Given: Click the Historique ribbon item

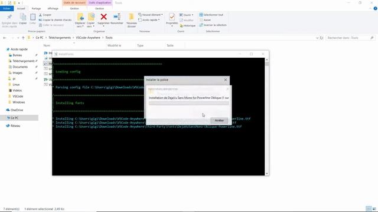Looking at the screenshot, I should click(x=188, y=26).
